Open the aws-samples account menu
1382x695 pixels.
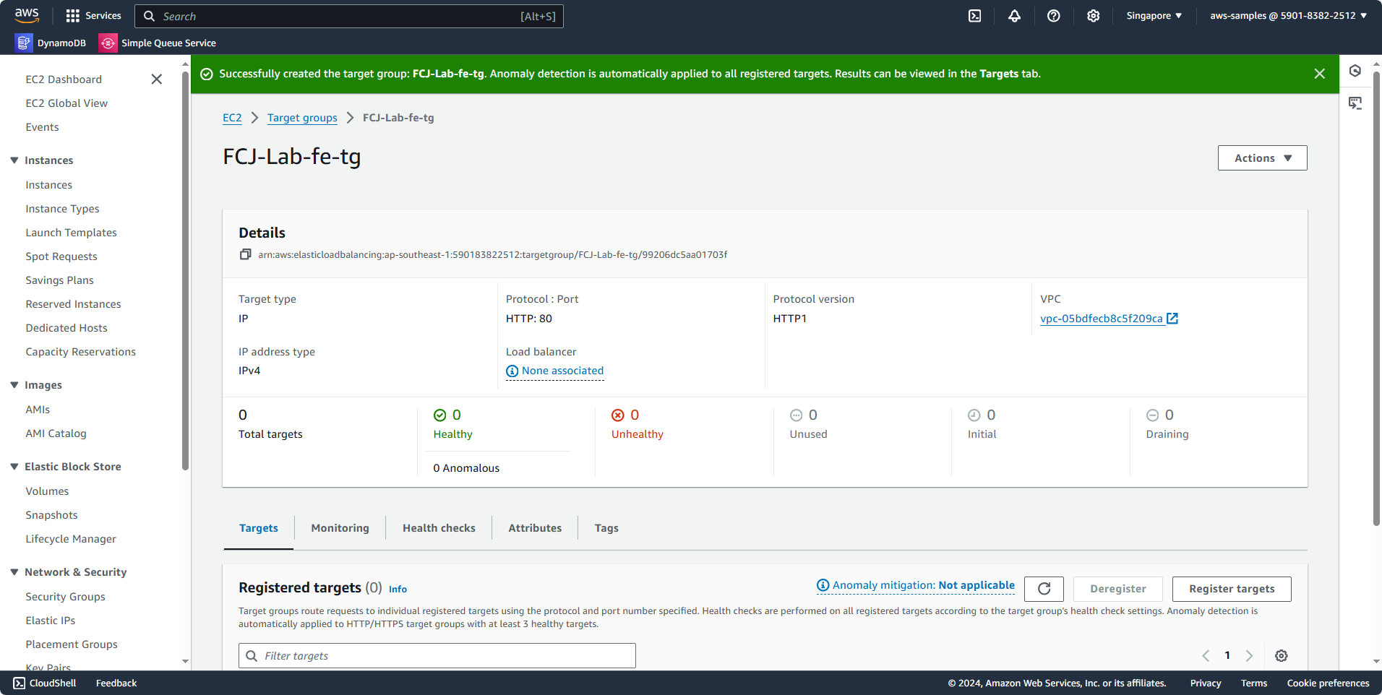[1289, 16]
